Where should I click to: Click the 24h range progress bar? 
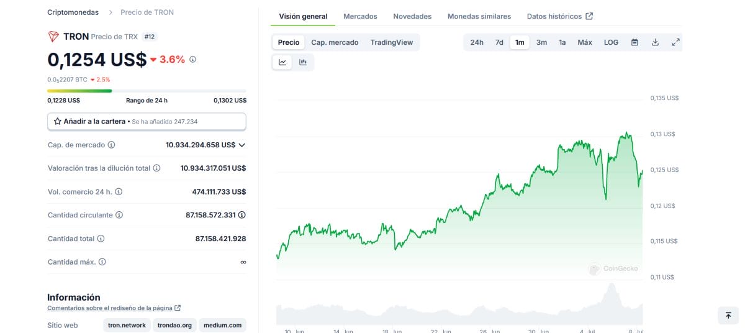(x=147, y=91)
